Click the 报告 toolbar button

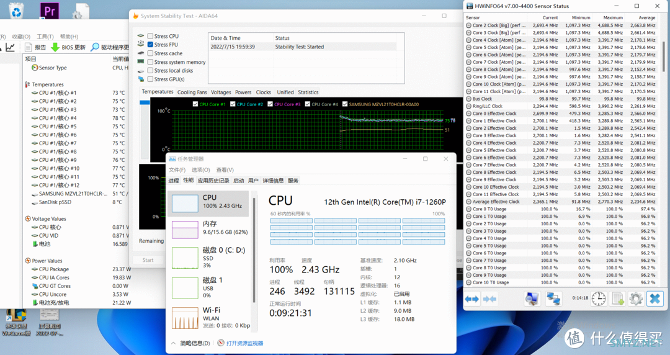point(35,47)
